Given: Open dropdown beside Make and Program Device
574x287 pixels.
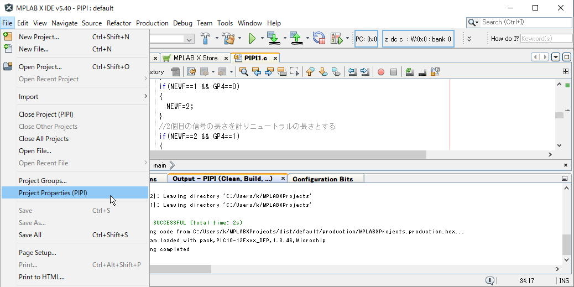Looking at the screenshot, I should (284, 38).
